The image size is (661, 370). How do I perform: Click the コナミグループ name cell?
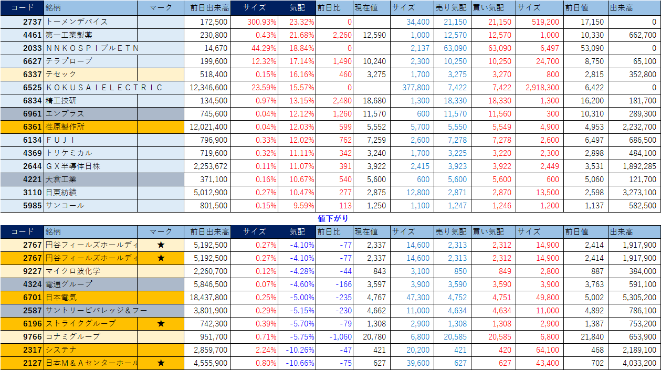pyautogui.click(x=91, y=336)
